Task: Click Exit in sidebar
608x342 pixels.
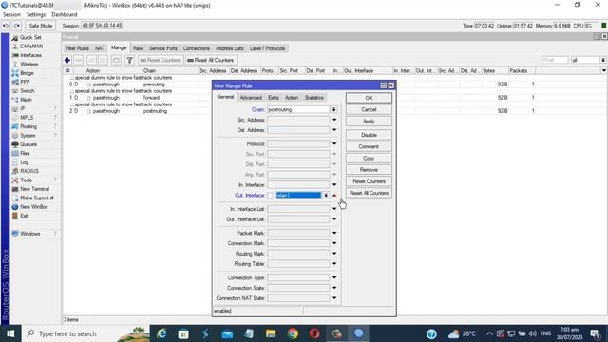Action: click(24, 216)
